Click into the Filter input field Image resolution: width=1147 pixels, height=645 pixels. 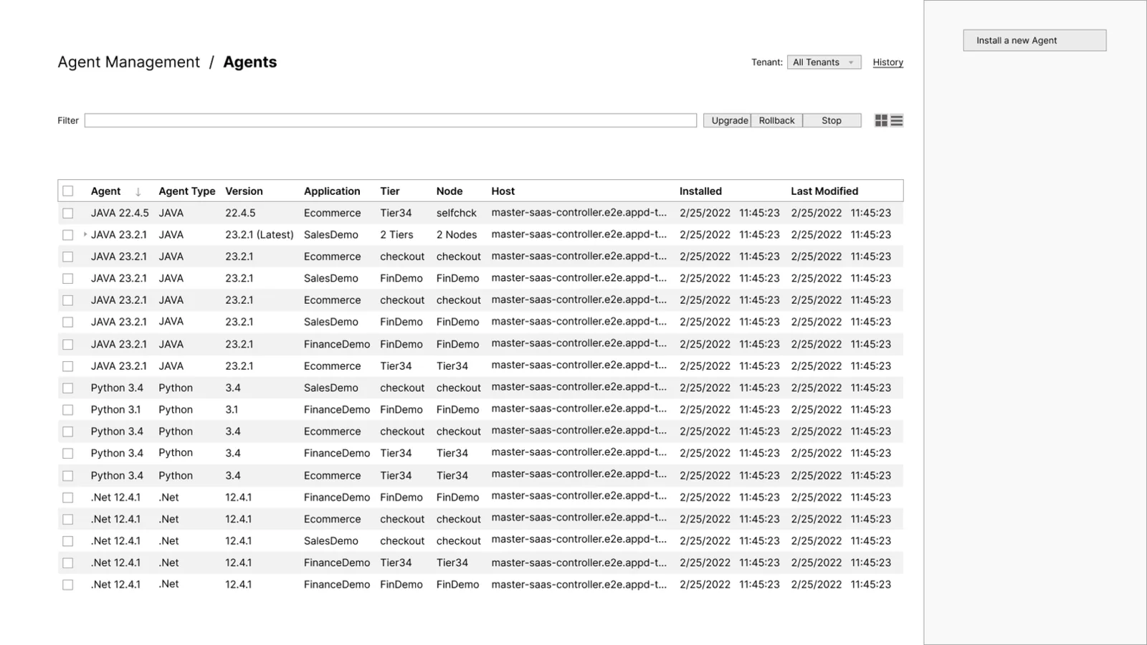[x=391, y=120]
